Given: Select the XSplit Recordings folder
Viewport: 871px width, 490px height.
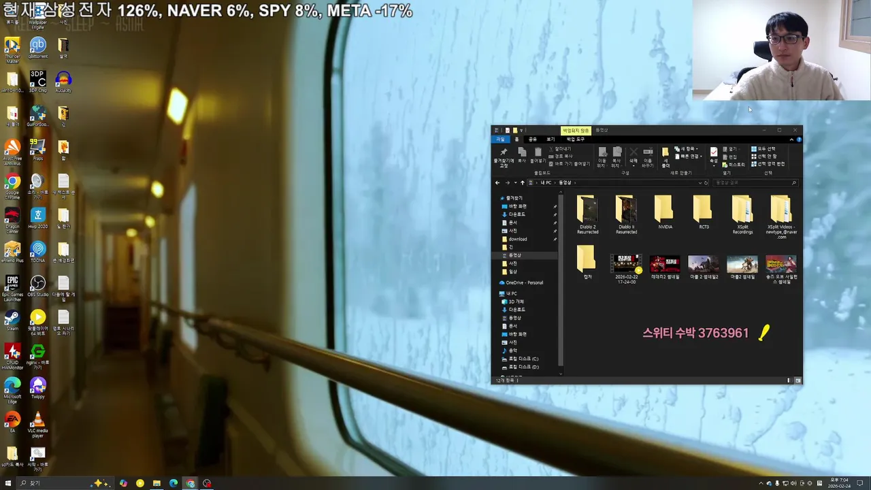Looking at the screenshot, I should [x=742, y=215].
